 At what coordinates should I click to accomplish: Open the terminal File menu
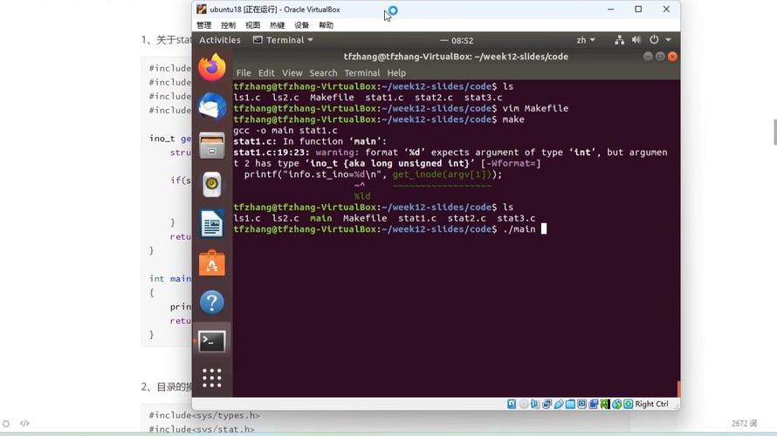click(x=244, y=72)
